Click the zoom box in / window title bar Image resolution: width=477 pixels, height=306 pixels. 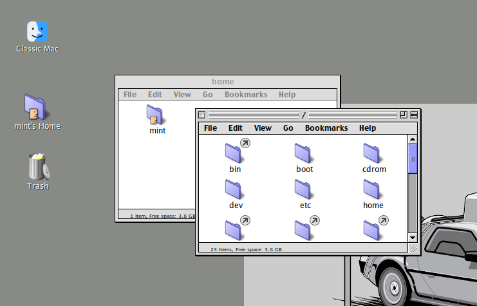coord(404,115)
